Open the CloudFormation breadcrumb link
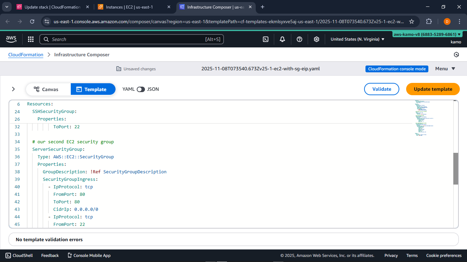This screenshot has height=262, width=467. click(26, 55)
